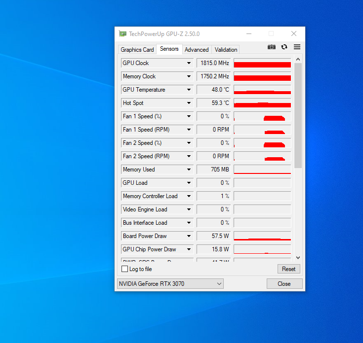The width and height of the screenshot is (363, 343).
Task: Expand the Memory Used sensor dropdown
Action: [x=189, y=170]
